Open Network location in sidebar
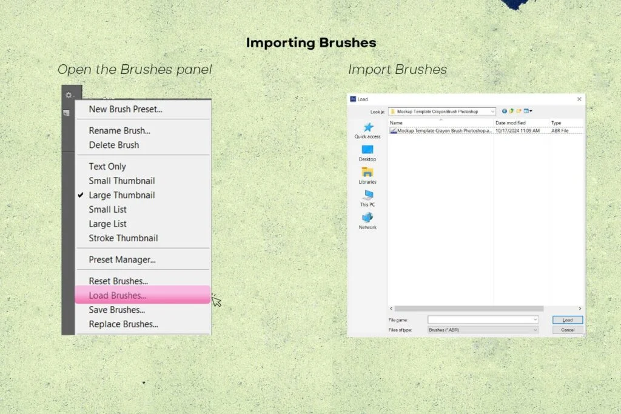Image resolution: width=621 pixels, height=414 pixels. point(368,221)
